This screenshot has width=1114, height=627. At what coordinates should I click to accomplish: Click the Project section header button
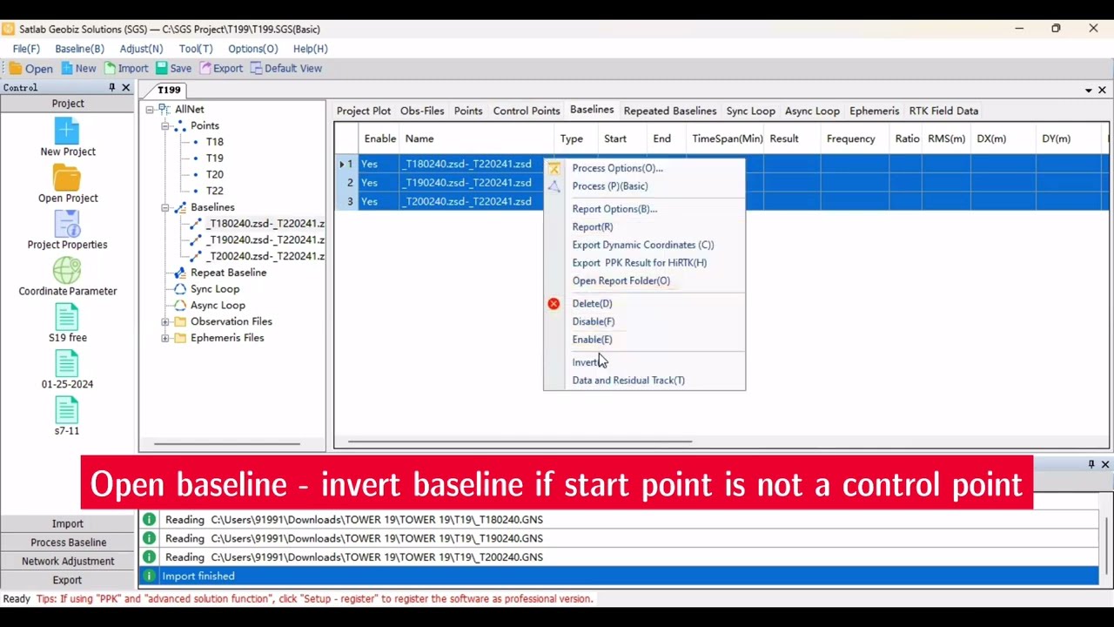click(x=68, y=104)
